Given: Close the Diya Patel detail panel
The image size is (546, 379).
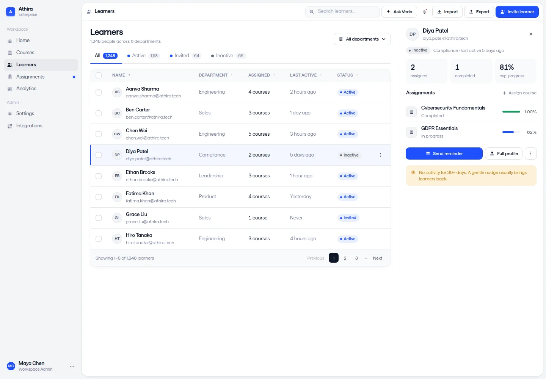Looking at the screenshot, I should (x=531, y=34).
